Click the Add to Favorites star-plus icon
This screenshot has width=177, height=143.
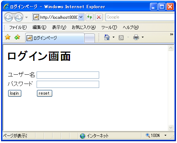(17, 37)
